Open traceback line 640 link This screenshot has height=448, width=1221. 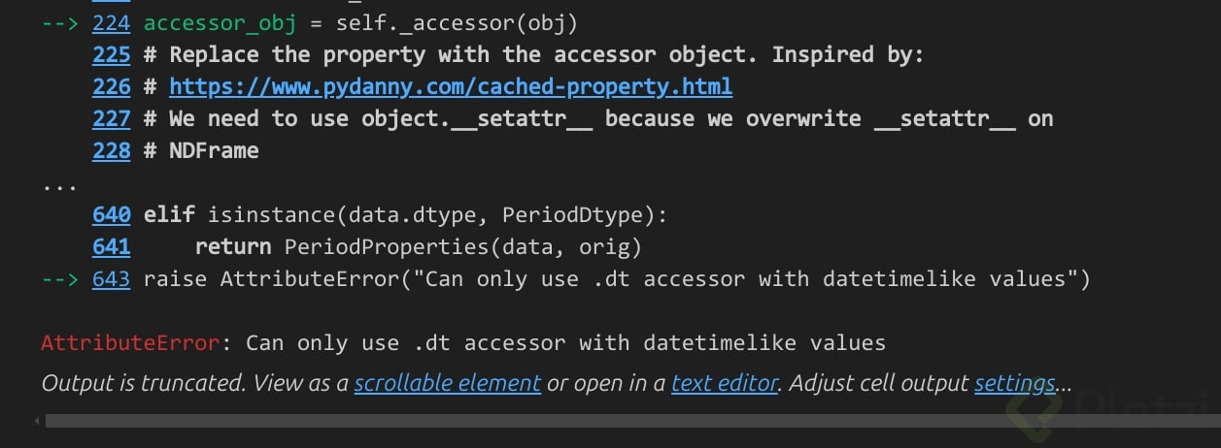click(111, 215)
